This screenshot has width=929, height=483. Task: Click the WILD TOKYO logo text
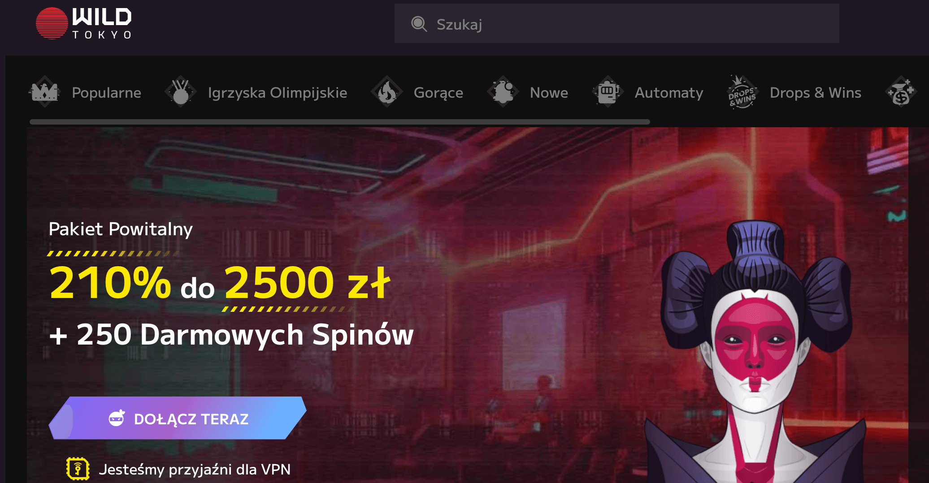click(102, 23)
